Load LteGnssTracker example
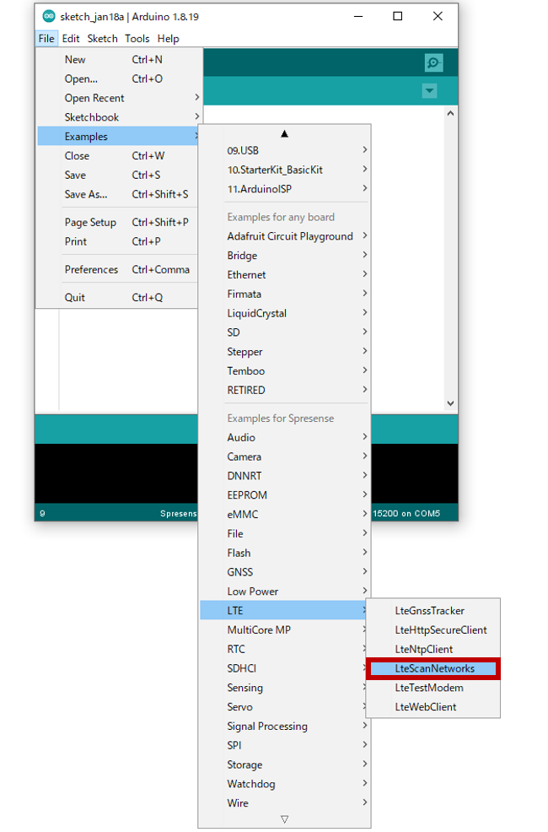548x832 pixels. [x=433, y=611]
